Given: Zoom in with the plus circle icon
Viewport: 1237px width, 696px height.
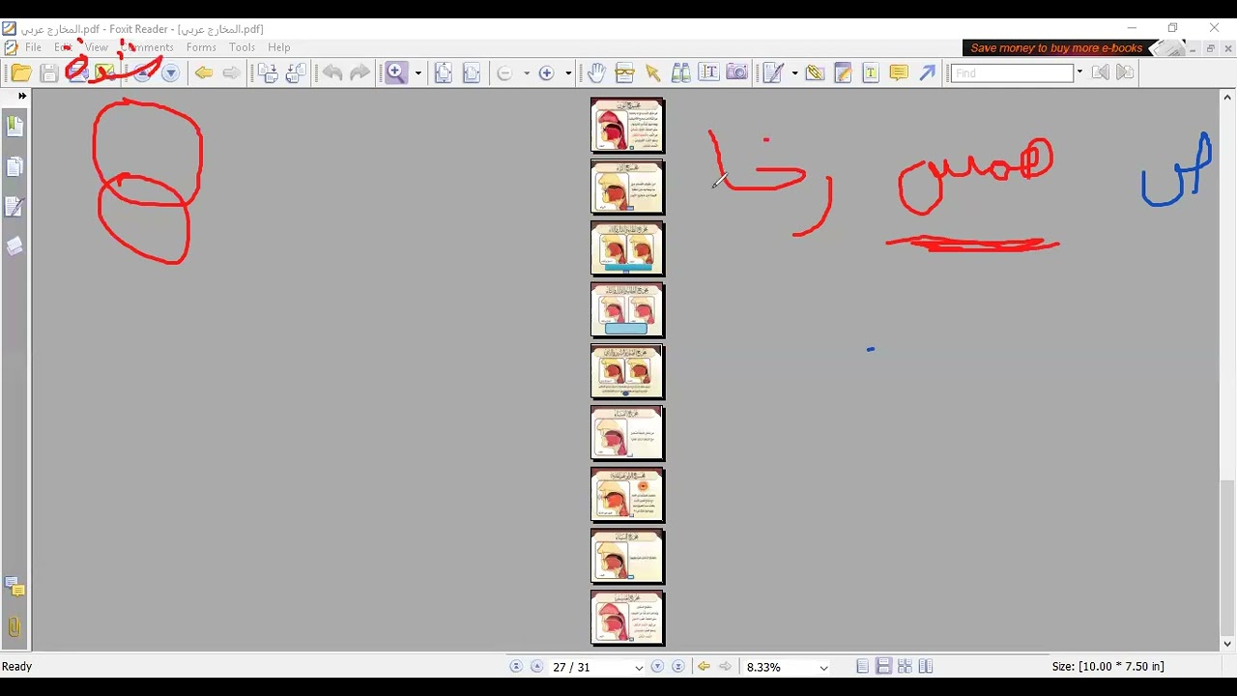Looking at the screenshot, I should pos(546,73).
